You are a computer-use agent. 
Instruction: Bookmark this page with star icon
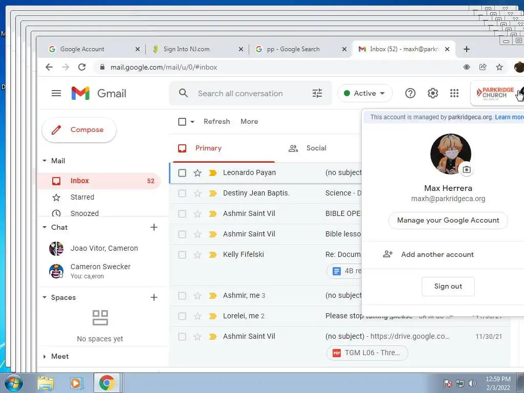(499, 67)
